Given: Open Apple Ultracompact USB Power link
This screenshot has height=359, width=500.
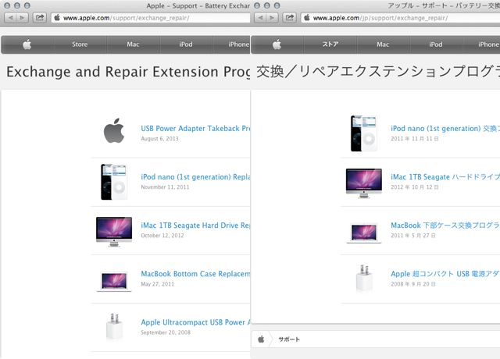Looking at the screenshot, I should 195,322.
